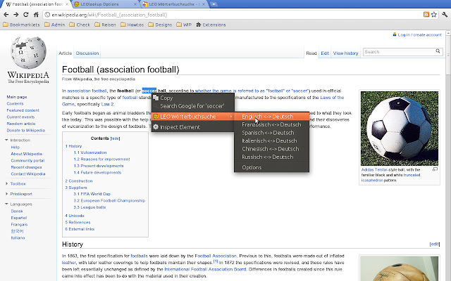This screenshot has height=281, width=451.
Task: Collapse the Interaction sidebar section
Action: (x=6, y=140)
